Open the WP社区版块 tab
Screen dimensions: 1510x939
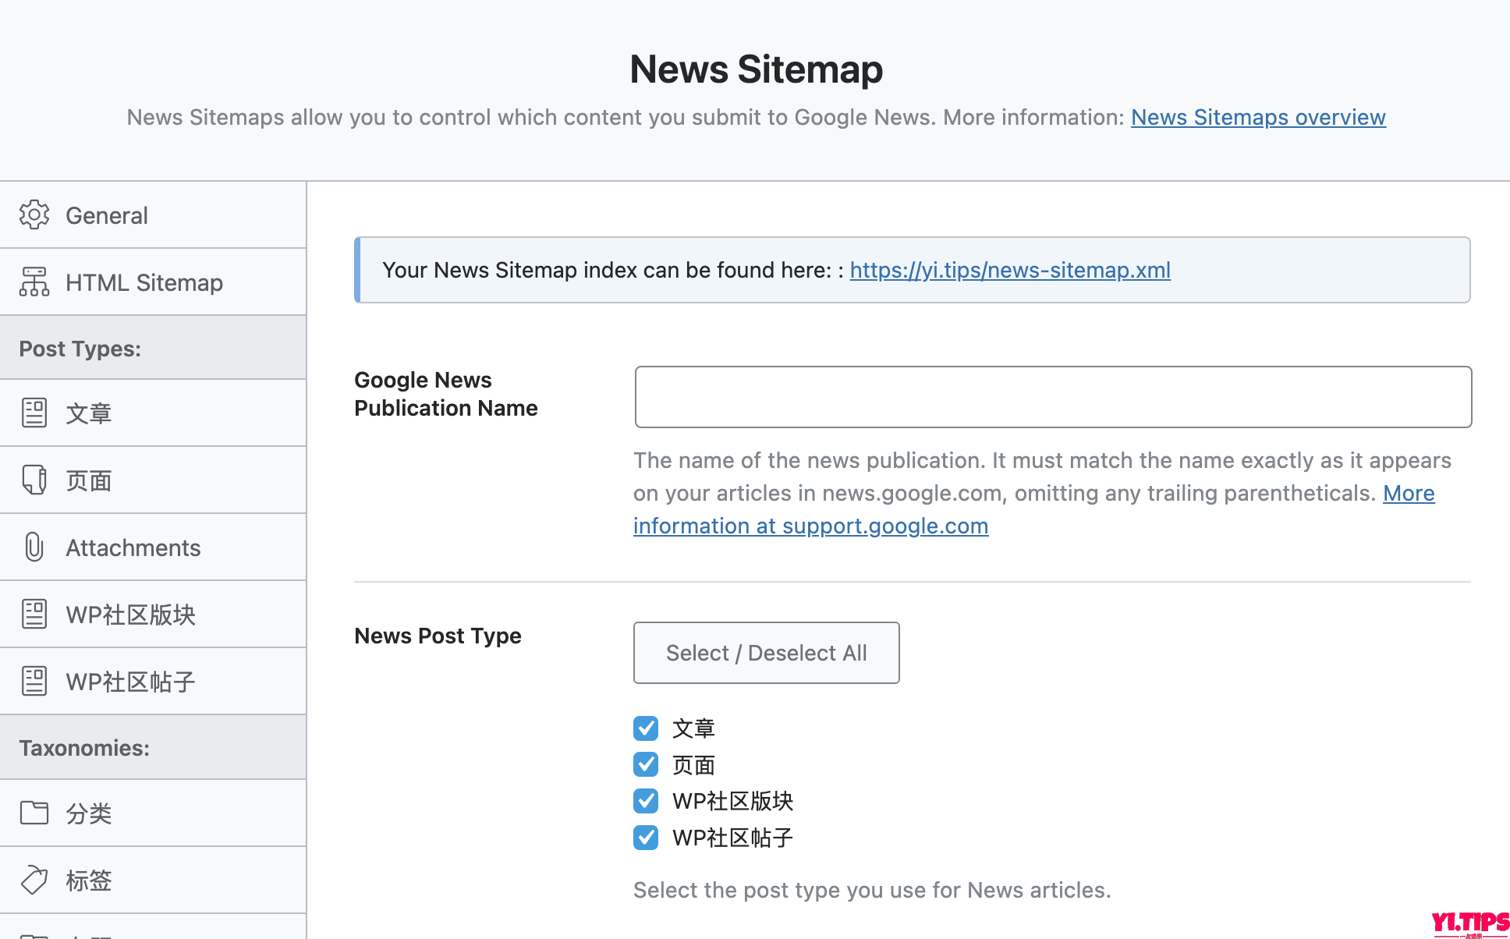[153, 615]
